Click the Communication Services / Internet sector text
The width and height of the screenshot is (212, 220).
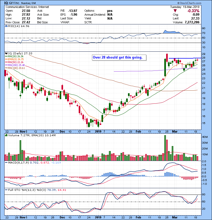(x=27, y=7)
